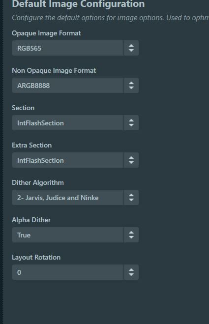Open the Dither Algorithm dropdown
The width and height of the screenshot is (209, 324).
click(x=75, y=198)
